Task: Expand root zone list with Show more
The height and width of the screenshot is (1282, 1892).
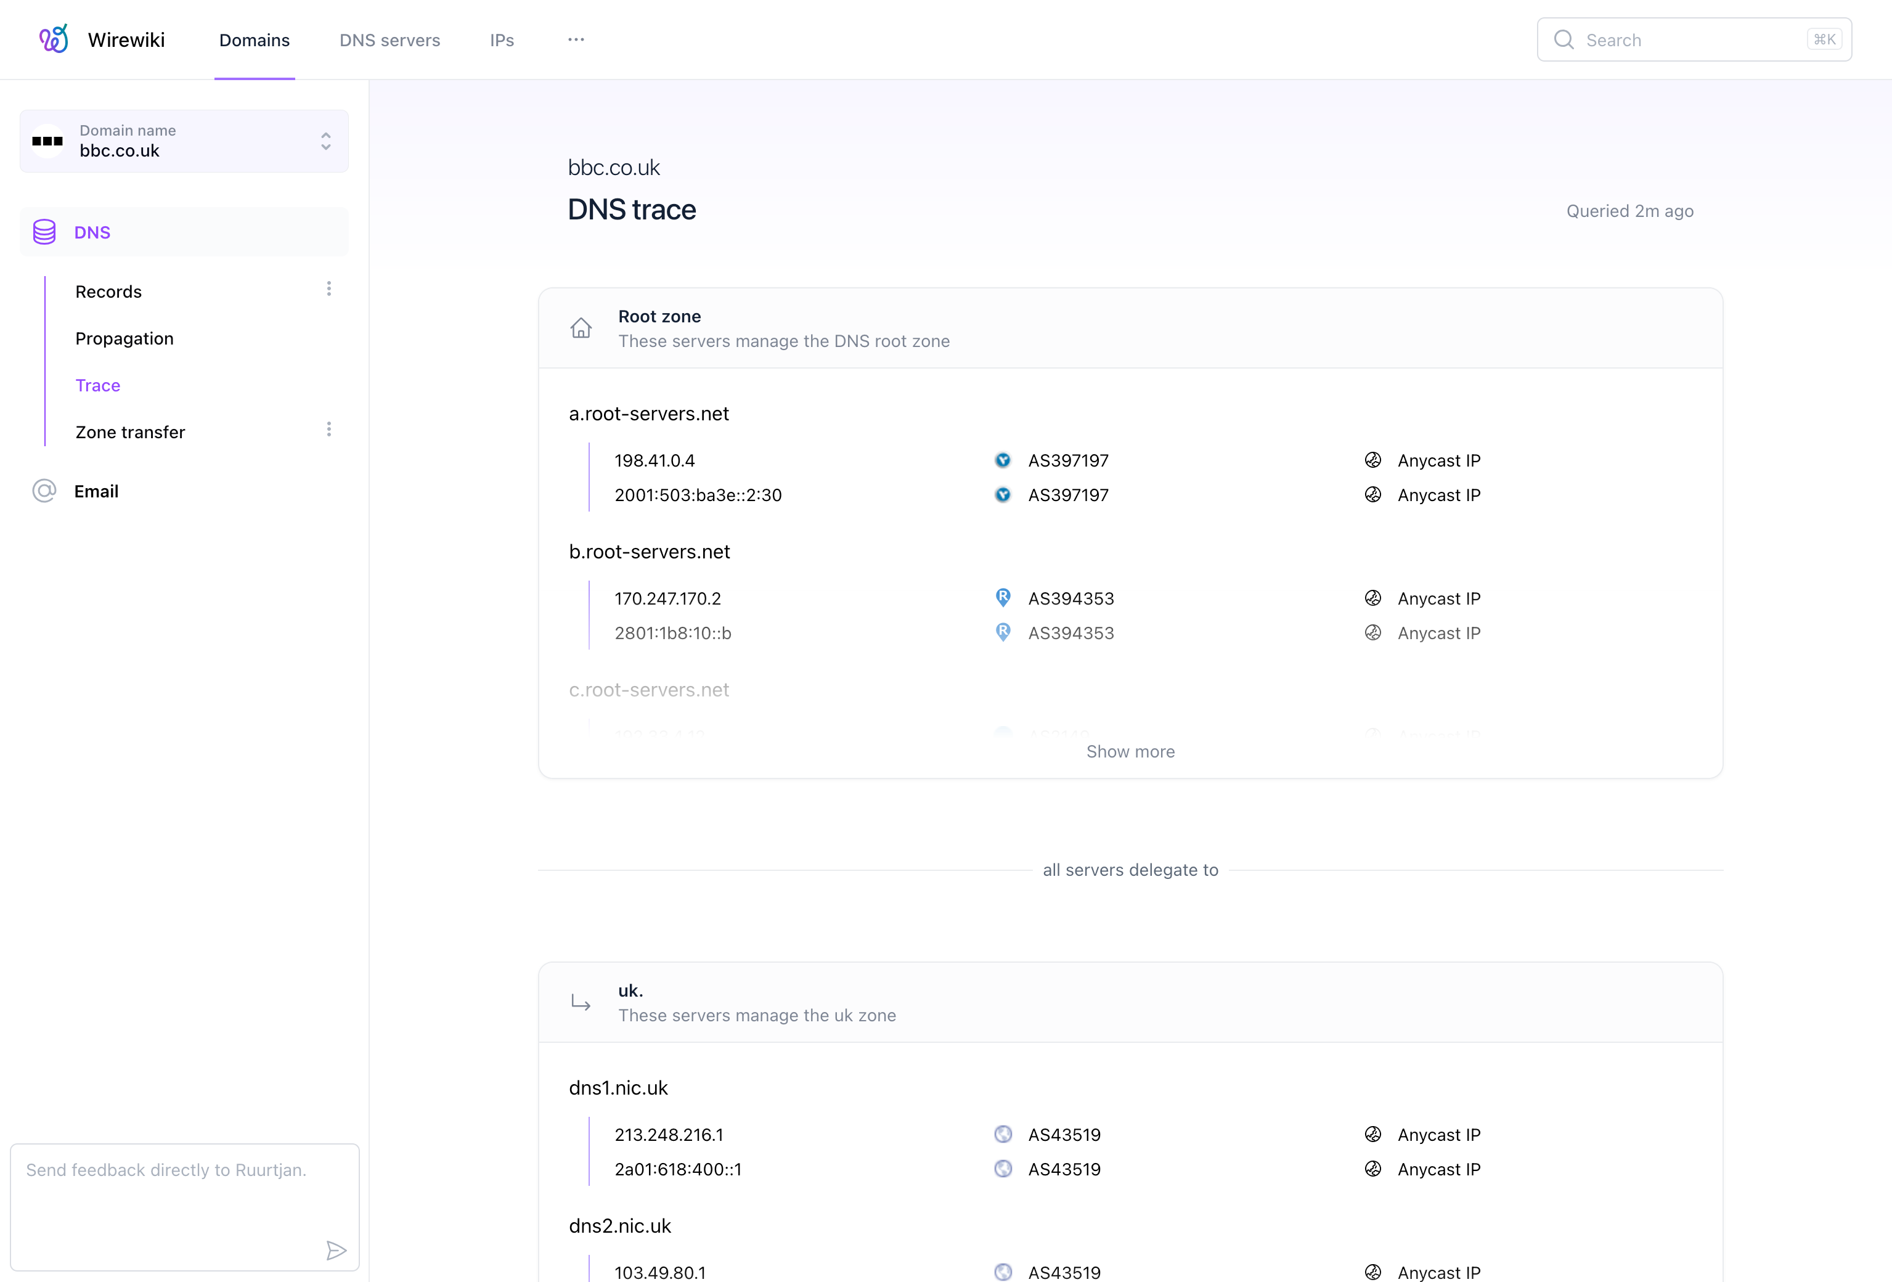Action: pos(1130,751)
